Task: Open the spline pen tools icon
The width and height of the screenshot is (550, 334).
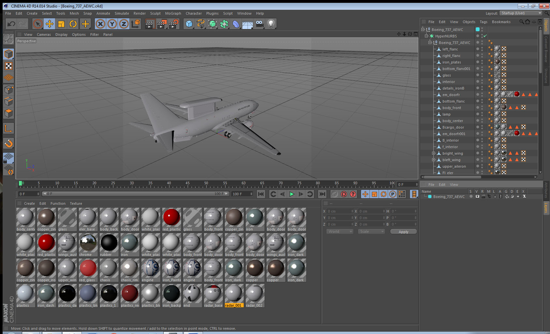Action: click(201, 24)
